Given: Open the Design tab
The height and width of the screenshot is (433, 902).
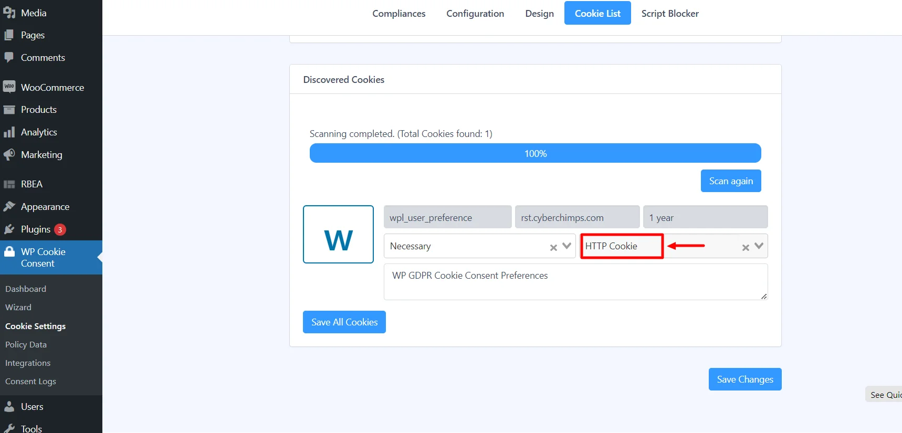Looking at the screenshot, I should point(539,13).
